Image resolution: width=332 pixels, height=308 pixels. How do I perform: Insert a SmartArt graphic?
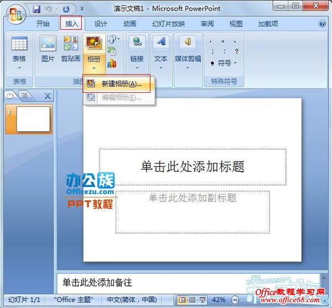[x=112, y=51]
